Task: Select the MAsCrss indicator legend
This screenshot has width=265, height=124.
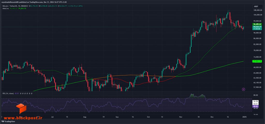Action: 6,8
